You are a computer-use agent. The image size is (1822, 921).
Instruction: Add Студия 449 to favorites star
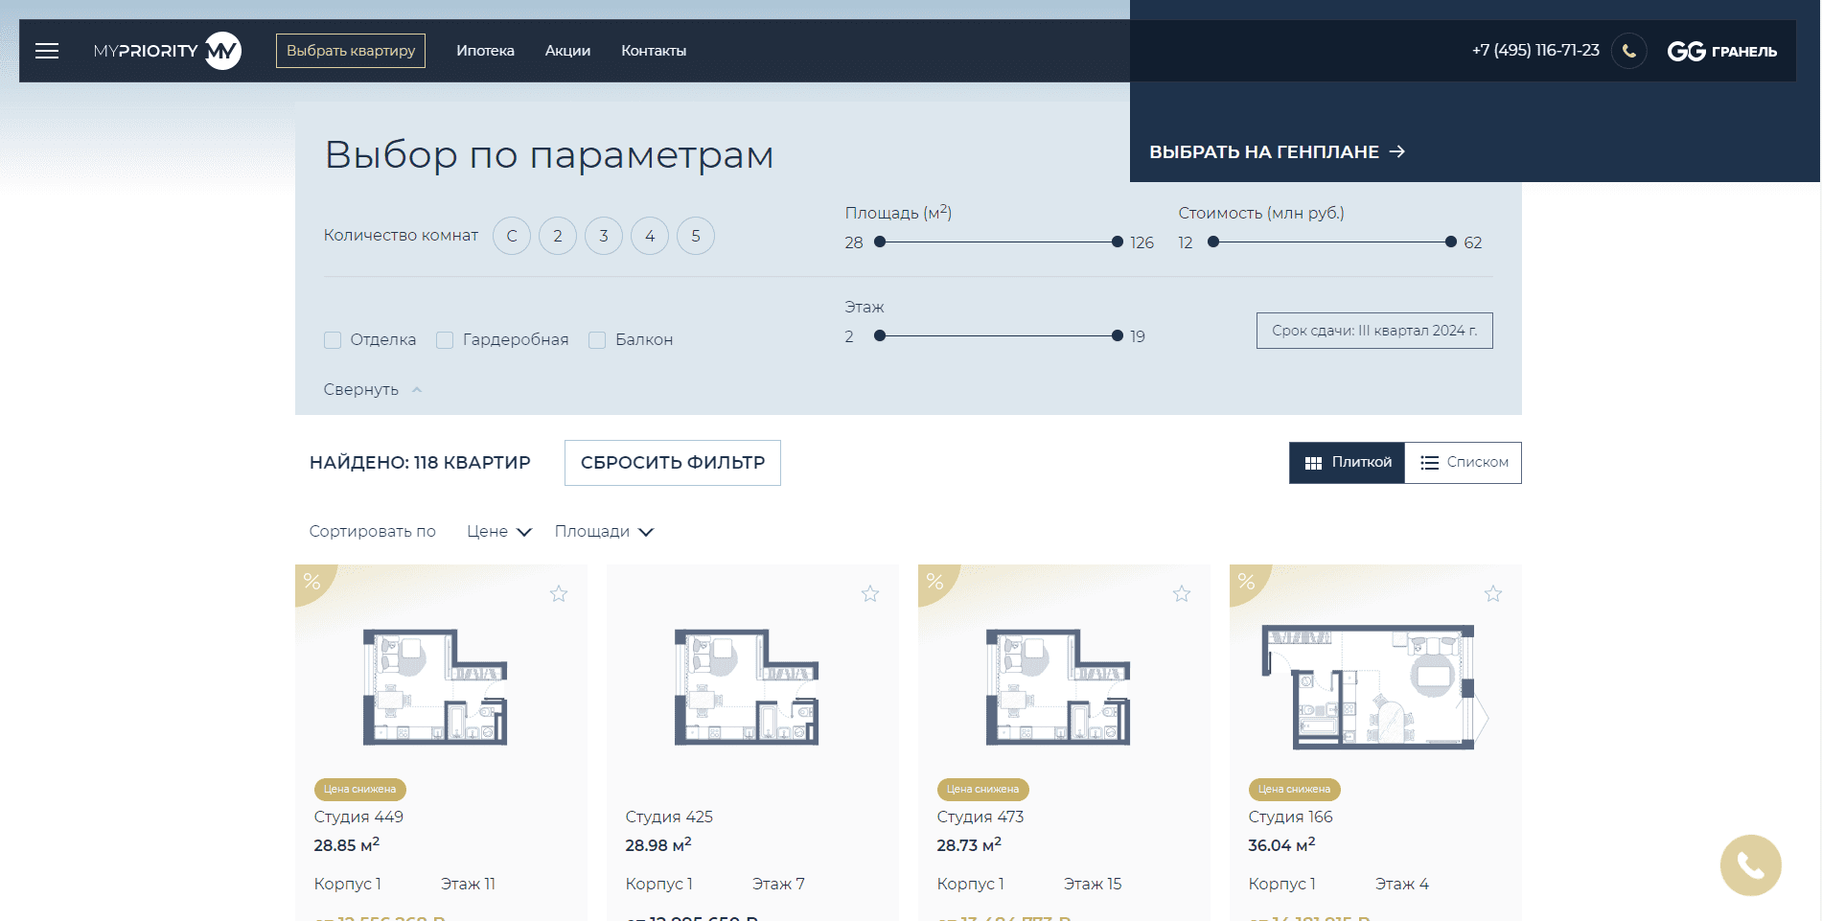[559, 594]
